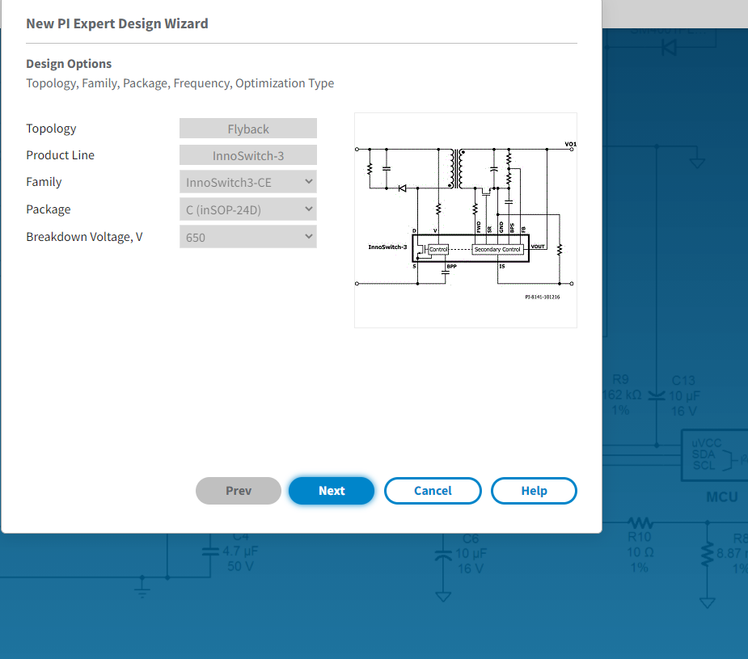Click the R9 162 kΩ label in background
The image size is (748, 659).
coord(620,395)
